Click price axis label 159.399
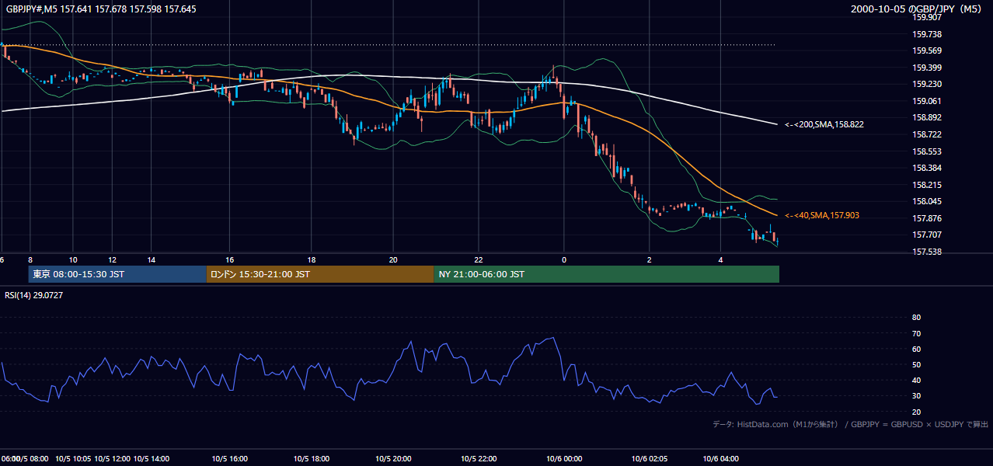Image resolution: width=993 pixels, height=466 pixels. [x=927, y=68]
